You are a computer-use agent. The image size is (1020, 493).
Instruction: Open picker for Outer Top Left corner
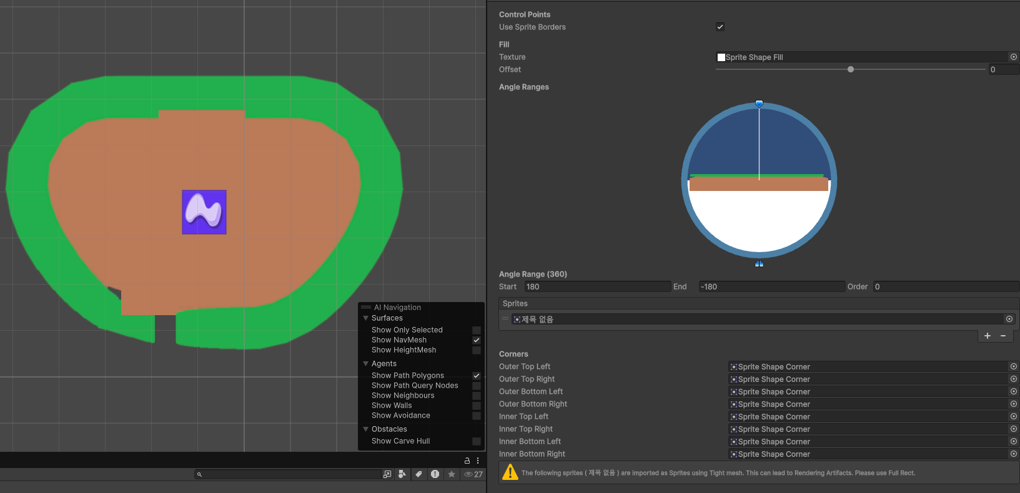(x=1014, y=366)
